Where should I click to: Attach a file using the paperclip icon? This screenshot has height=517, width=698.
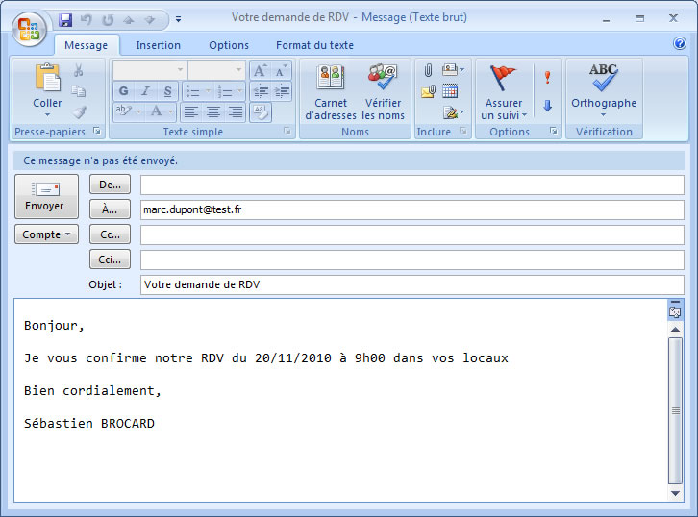428,70
